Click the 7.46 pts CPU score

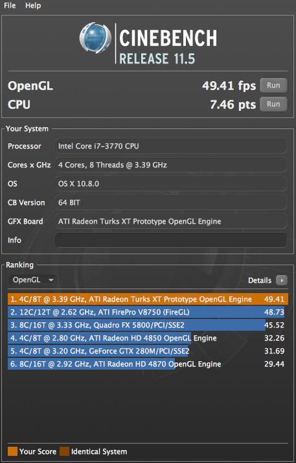pyautogui.click(x=233, y=104)
